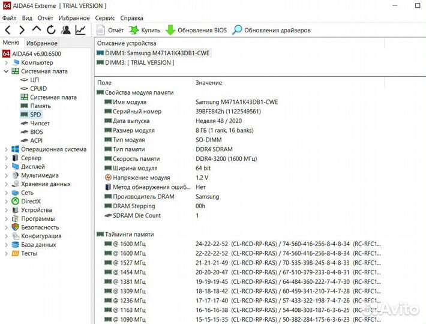Click the Тесты icon in tree
Viewport: 426px width, 324px height.
point(16,253)
